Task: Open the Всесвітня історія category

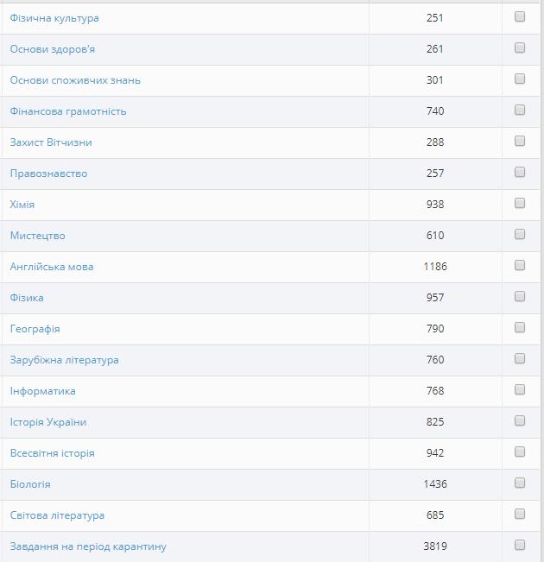Action: pyautogui.click(x=52, y=453)
